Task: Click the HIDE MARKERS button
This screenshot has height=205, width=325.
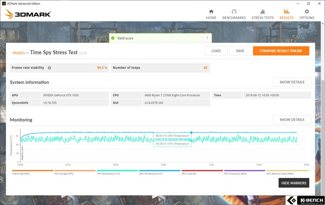Action: [293, 183]
